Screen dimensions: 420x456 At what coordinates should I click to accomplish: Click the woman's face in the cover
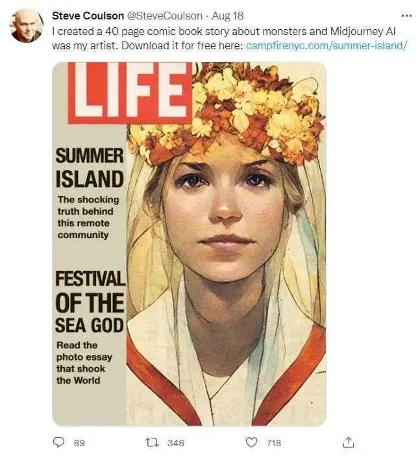227,218
